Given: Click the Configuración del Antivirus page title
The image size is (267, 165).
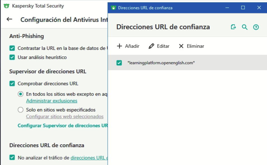Looking at the screenshot, I should pos(64,20).
